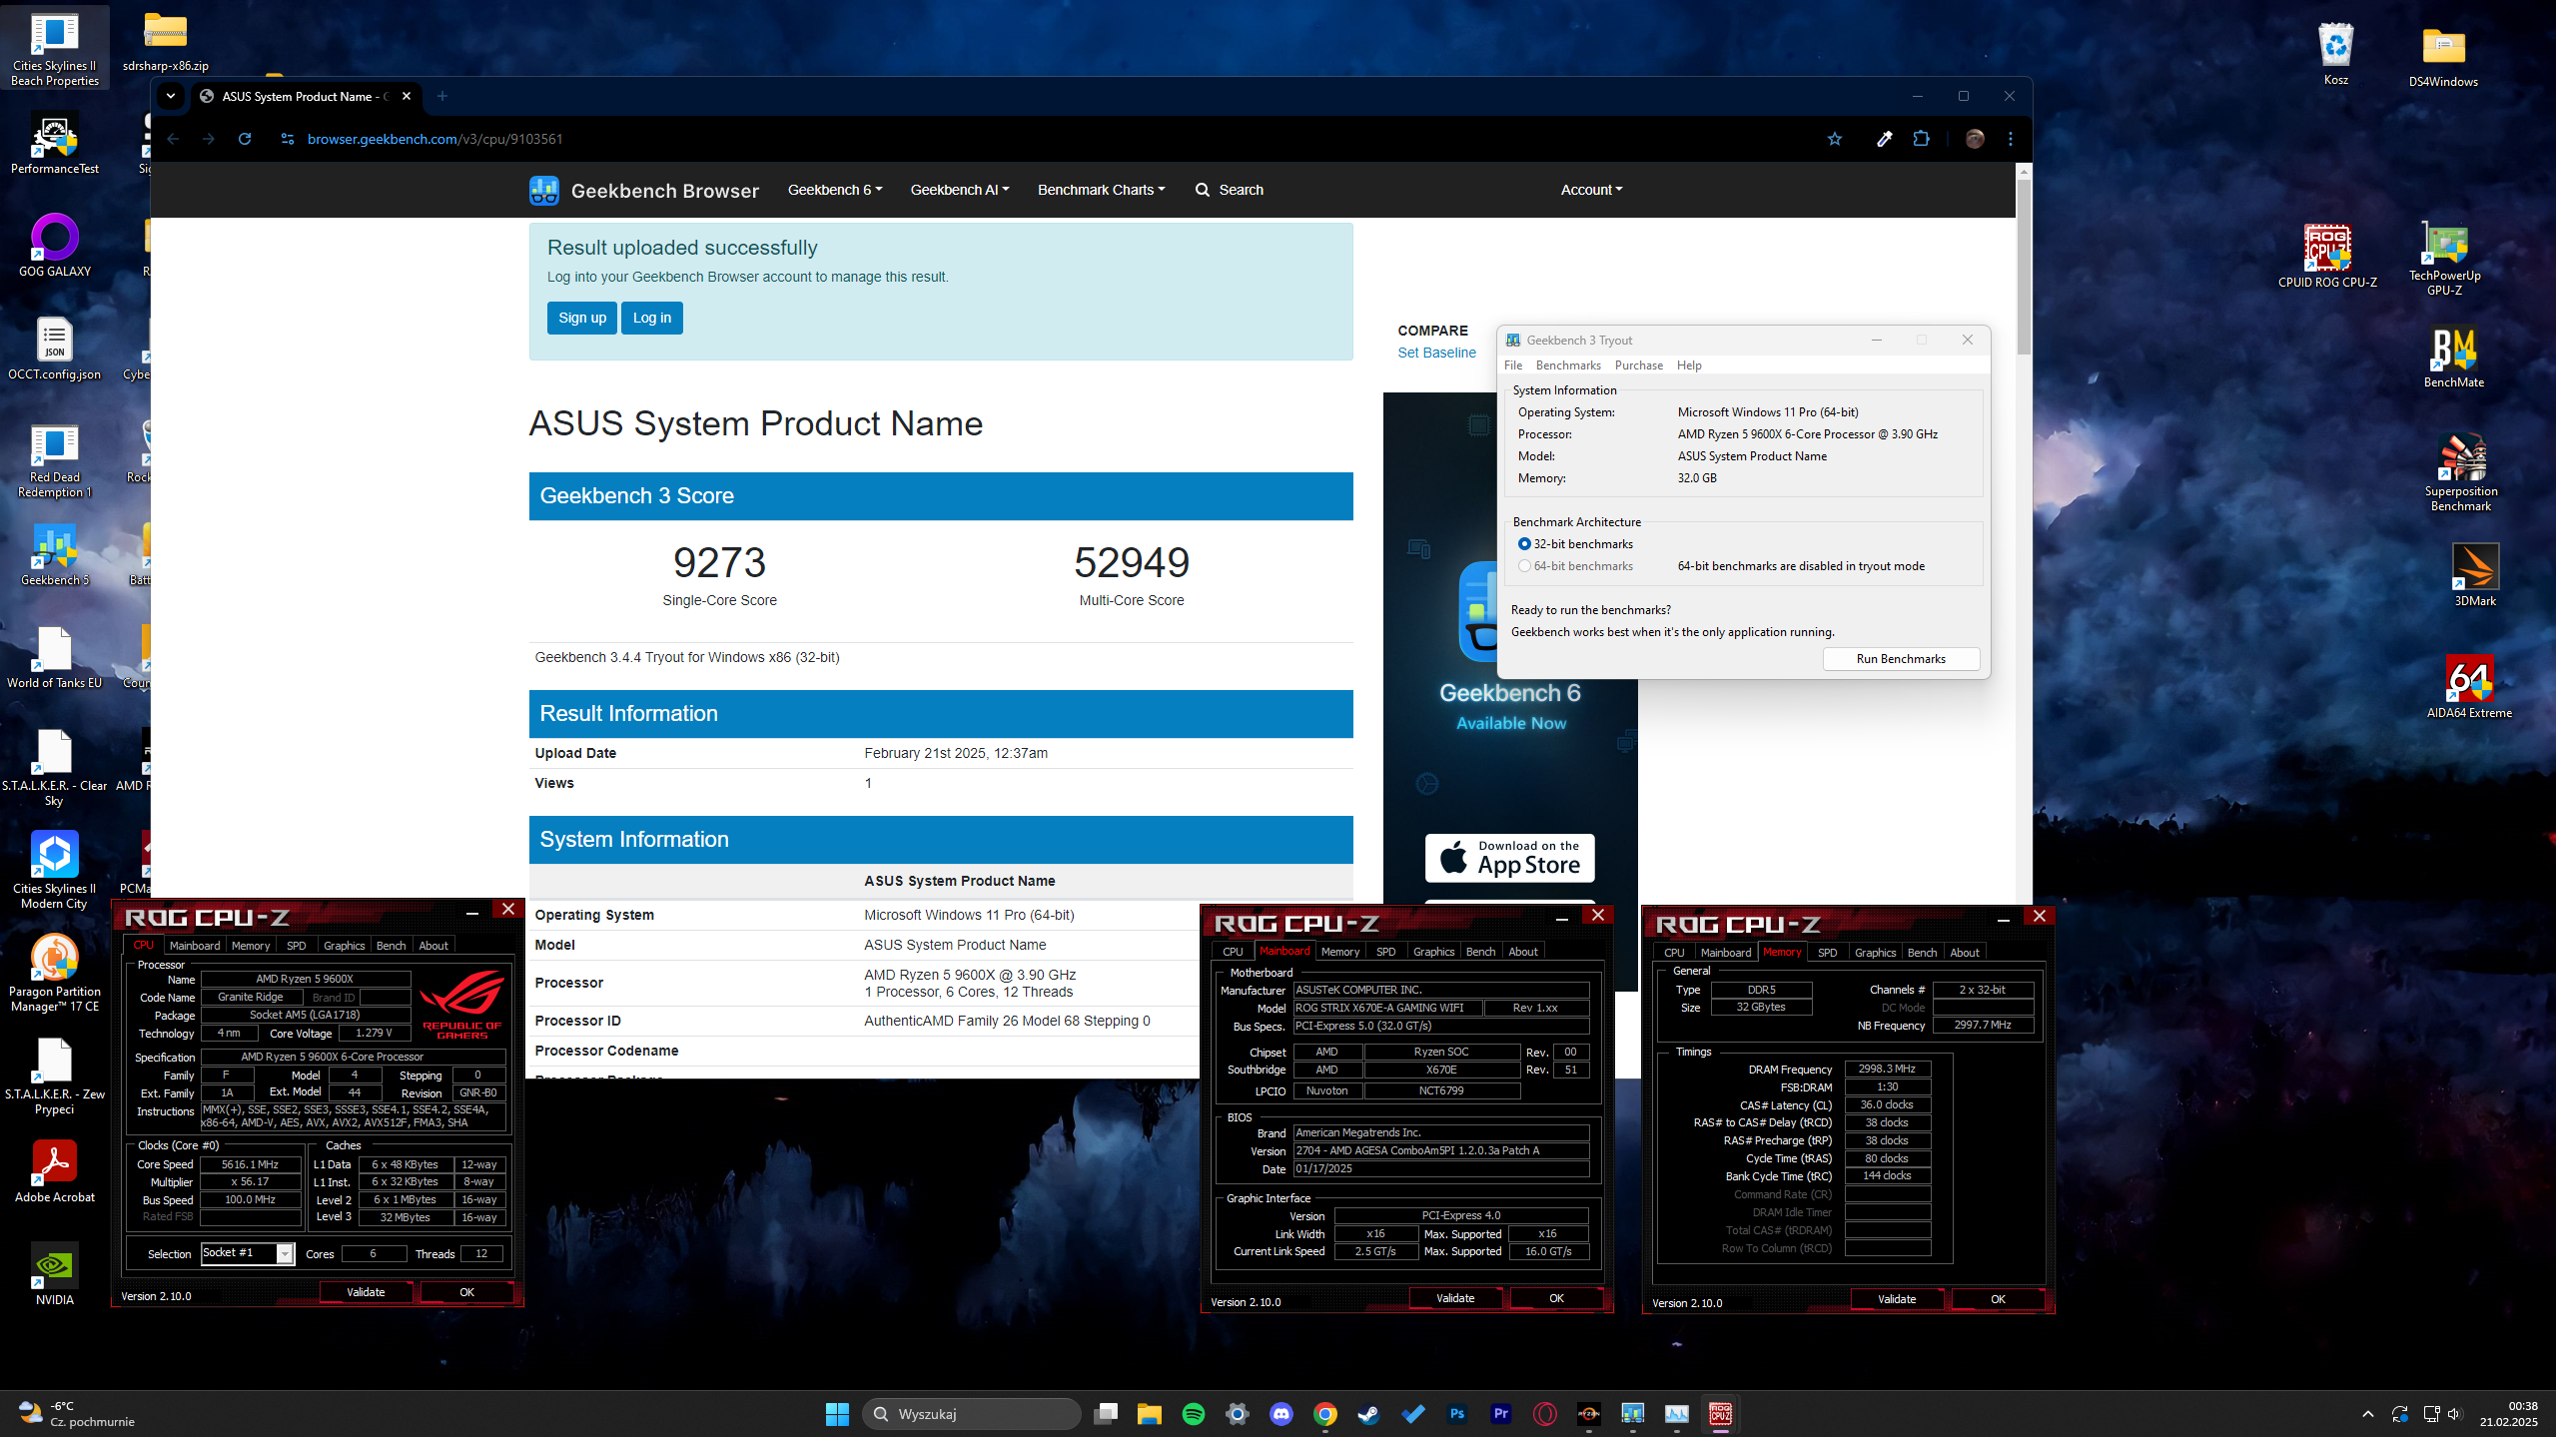Open the AIDA64 Extreme desktop icon

pyautogui.click(x=2469, y=687)
